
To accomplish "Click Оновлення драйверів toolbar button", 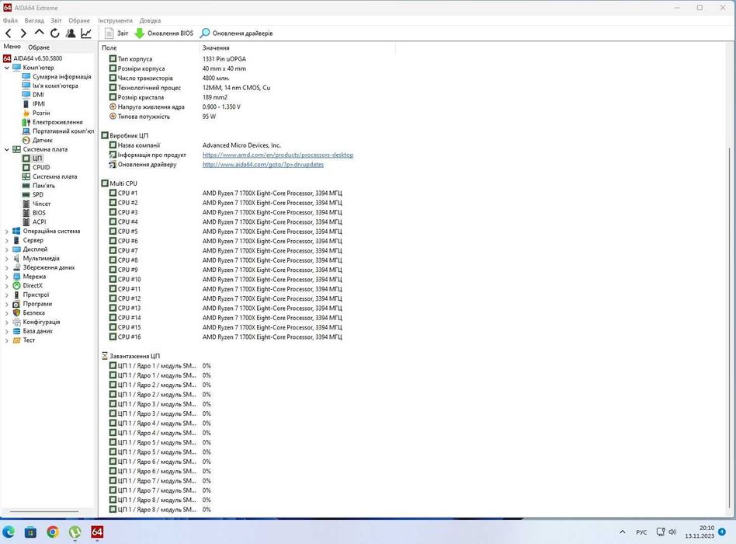I will 236,33.
